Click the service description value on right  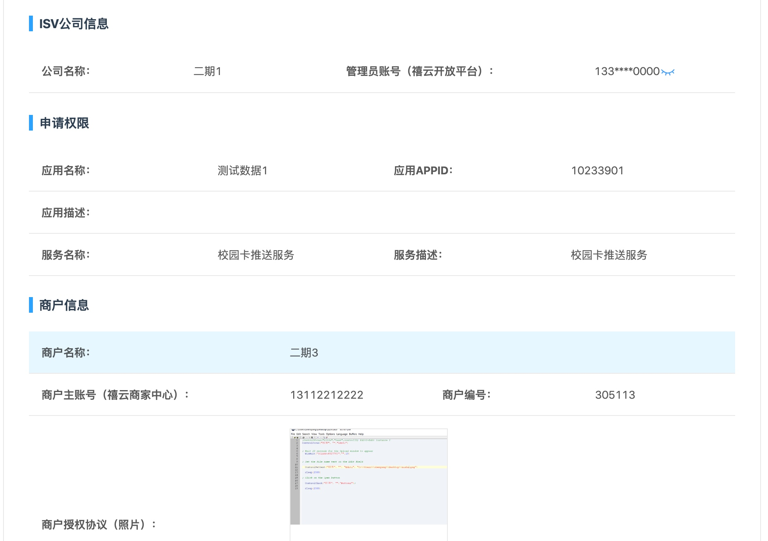(x=609, y=255)
